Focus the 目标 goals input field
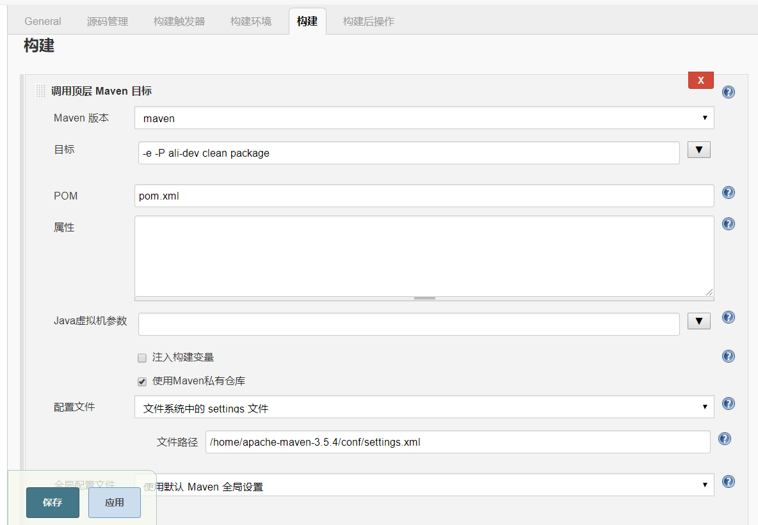 (x=409, y=153)
